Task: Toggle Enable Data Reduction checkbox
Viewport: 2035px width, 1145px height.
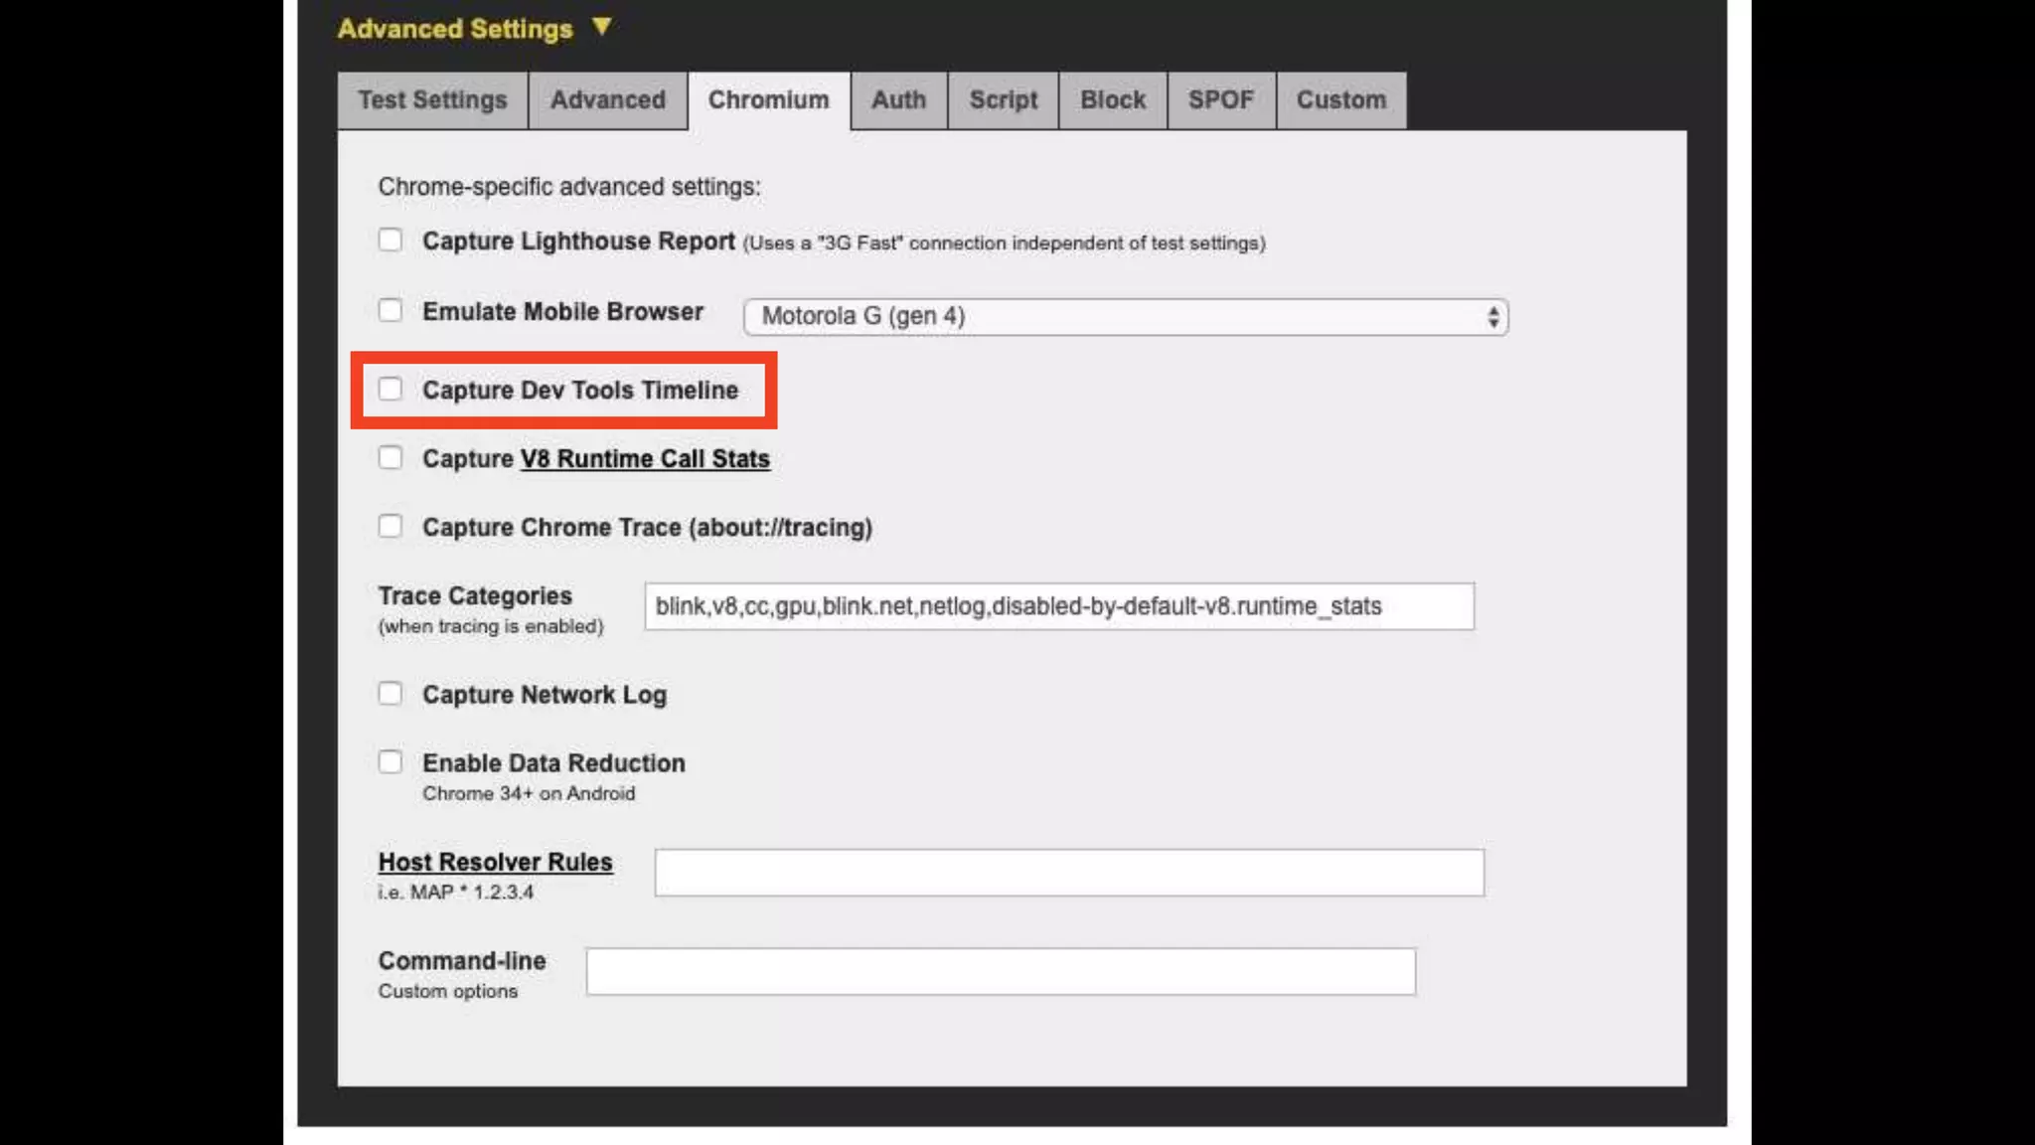Action: [x=391, y=761]
